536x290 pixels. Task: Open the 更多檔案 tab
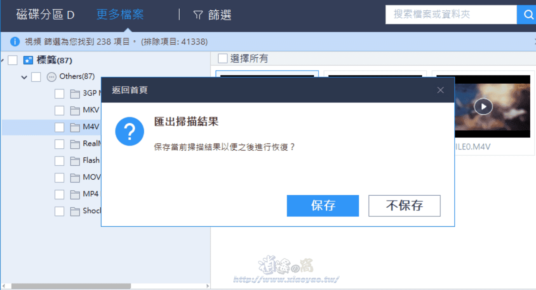coord(120,15)
